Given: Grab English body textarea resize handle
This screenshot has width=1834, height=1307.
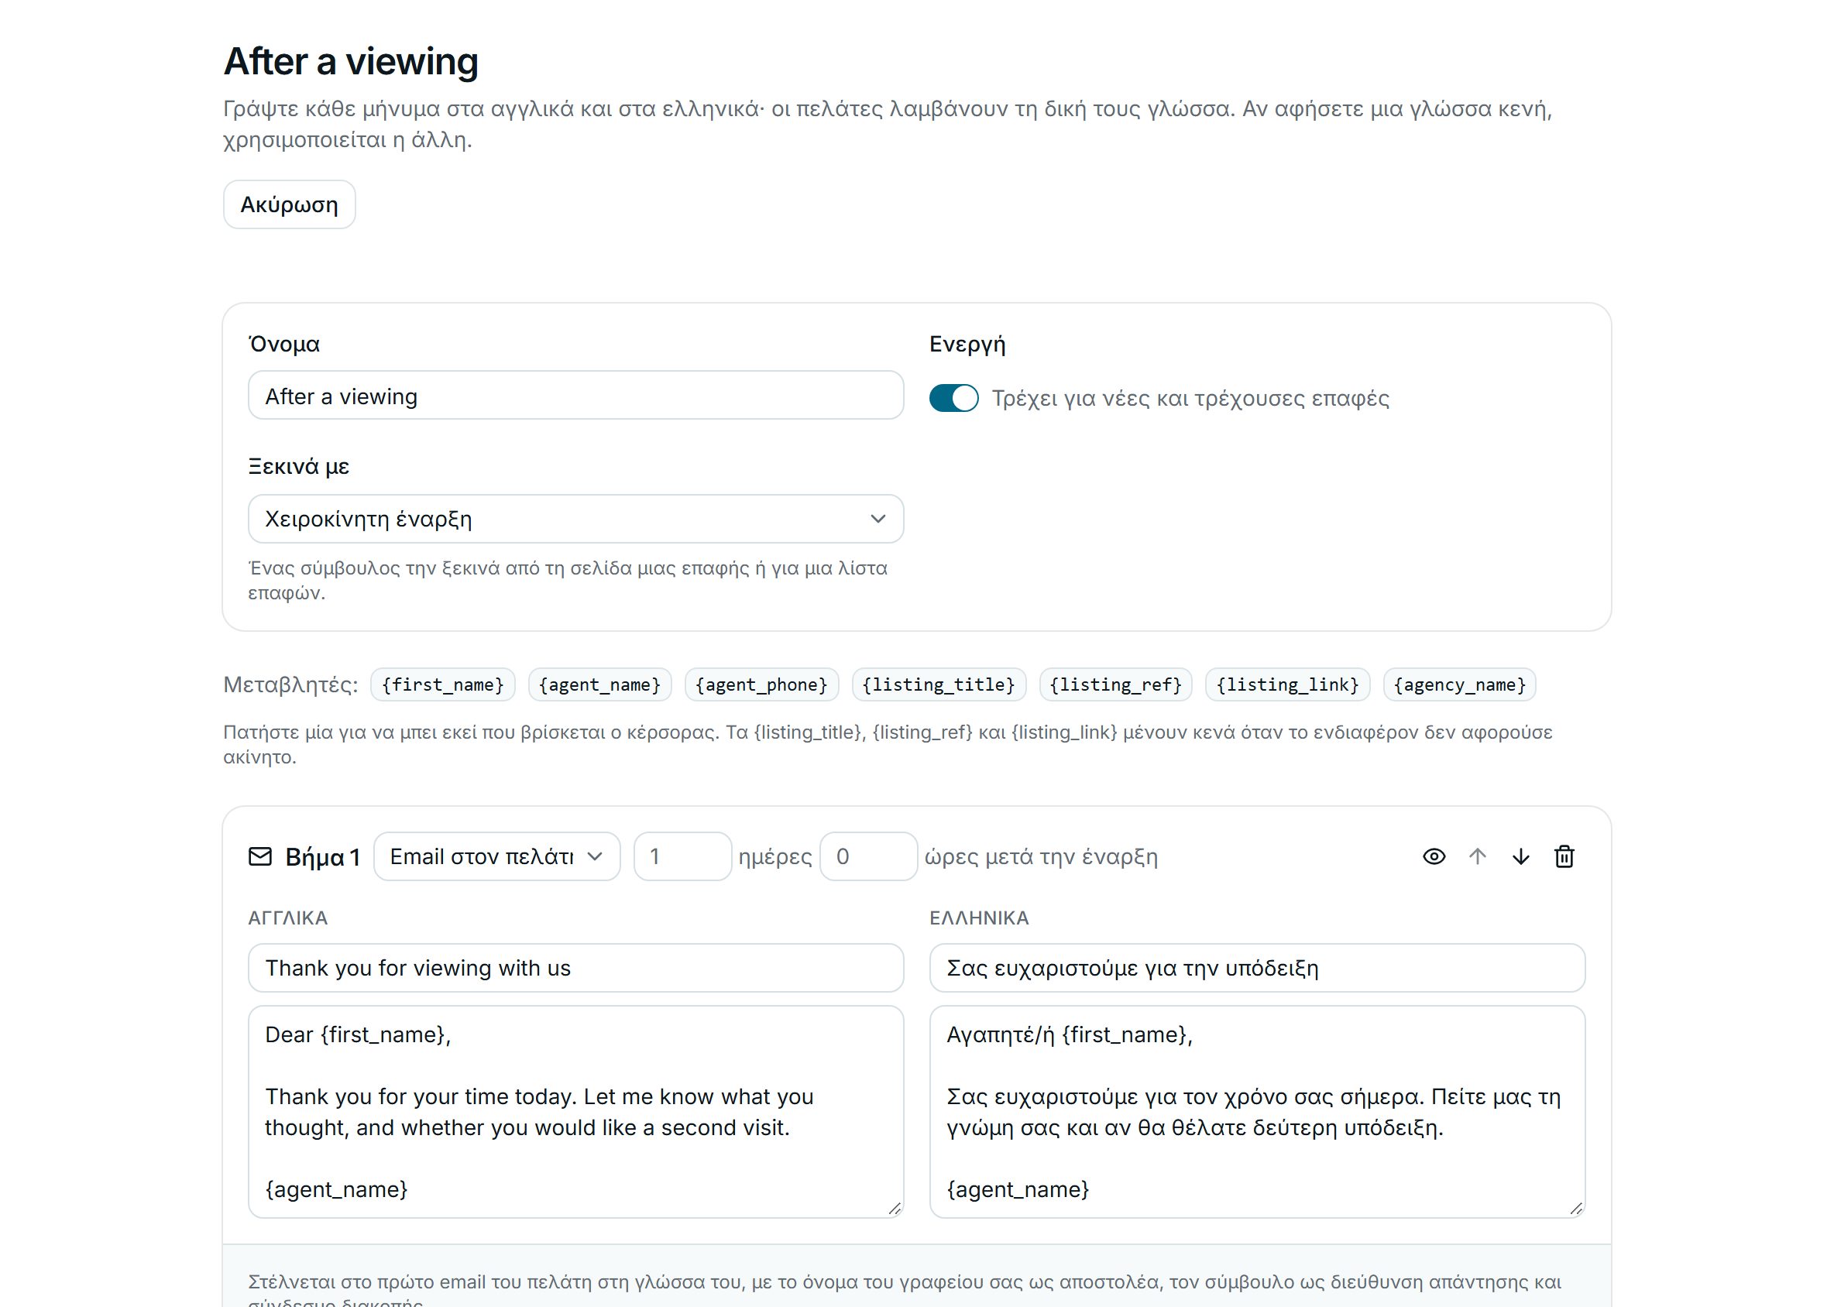Looking at the screenshot, I should pos(895,1209).
